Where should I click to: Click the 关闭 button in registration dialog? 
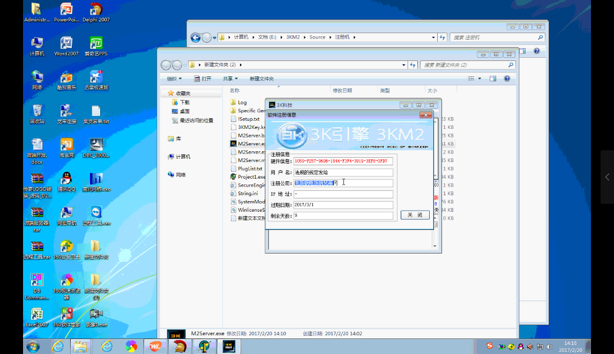tap(415, 215)
